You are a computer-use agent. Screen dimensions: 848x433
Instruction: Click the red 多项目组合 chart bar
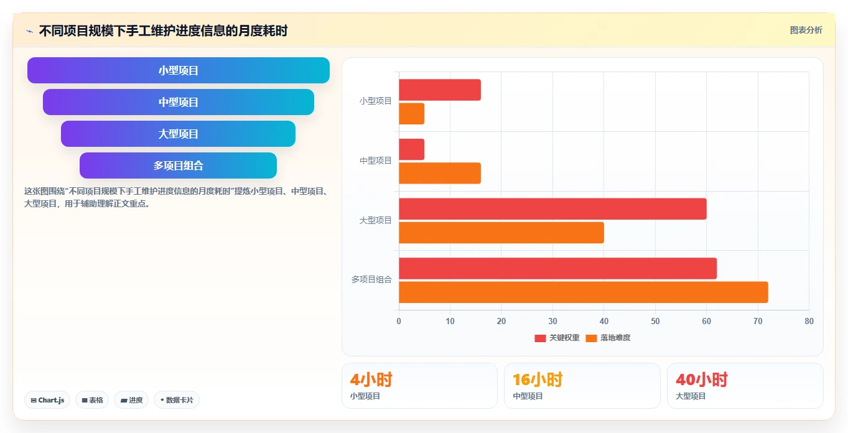pos(558,268)
